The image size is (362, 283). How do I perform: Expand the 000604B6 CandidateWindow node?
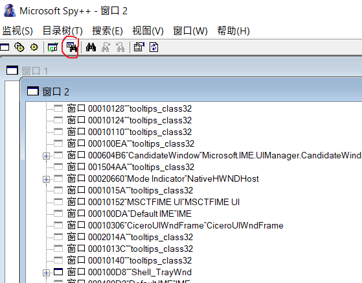click(x=46, y=156)
